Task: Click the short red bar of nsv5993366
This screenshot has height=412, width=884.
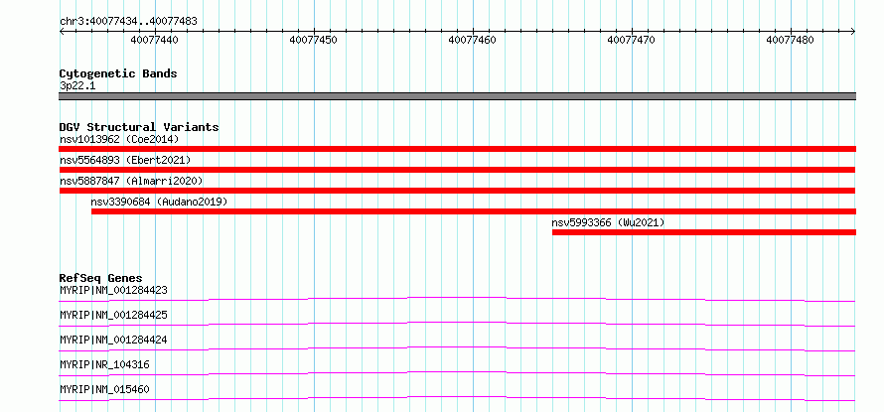Action: (x=704, y=232)
